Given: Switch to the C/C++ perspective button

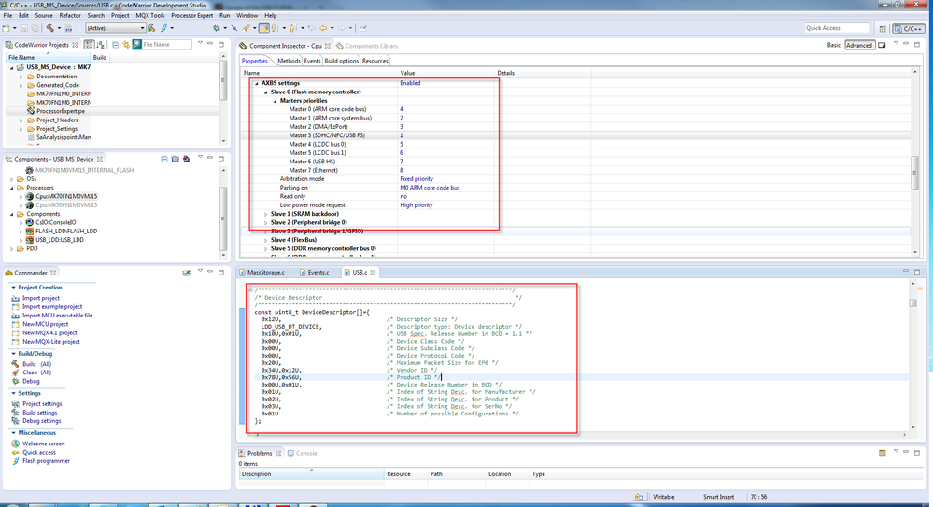Looking at the screenshot, I should coord(908,29).
